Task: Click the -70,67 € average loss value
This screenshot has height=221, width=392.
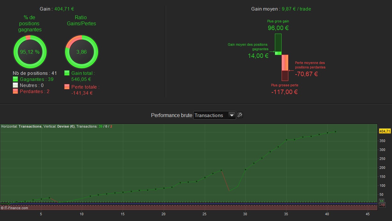Action: tap(307, 74)
